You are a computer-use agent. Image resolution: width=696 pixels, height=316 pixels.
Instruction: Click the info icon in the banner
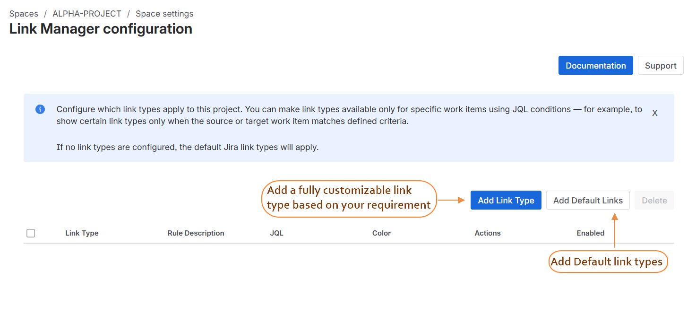tap(40, 109)
